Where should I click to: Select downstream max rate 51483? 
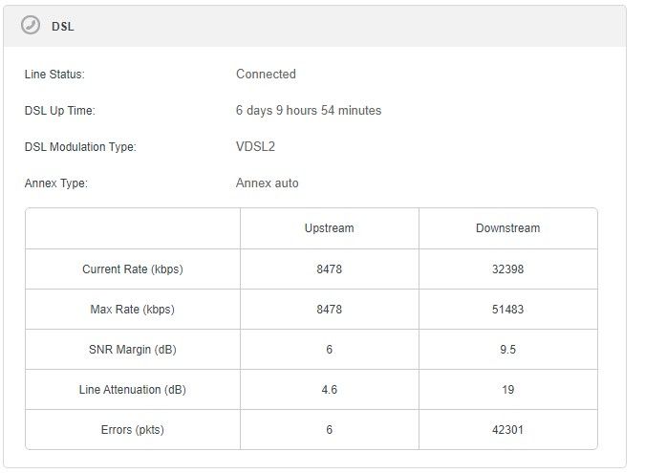point(507,310)
